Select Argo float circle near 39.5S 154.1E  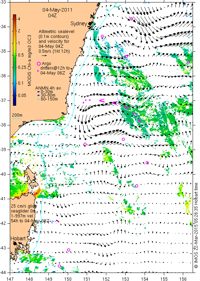pyautogui.click(x=147, y=163)
